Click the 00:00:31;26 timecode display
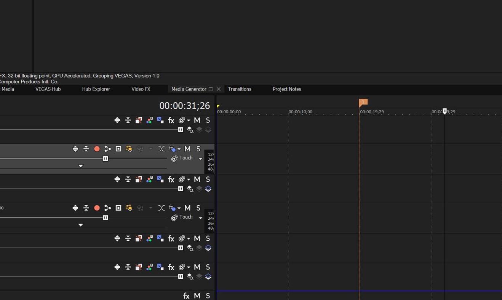Viewport: 502px width, 300px height. (184, 106)
